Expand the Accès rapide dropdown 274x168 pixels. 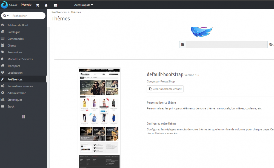pyautogui.click(x=84, y=5)
